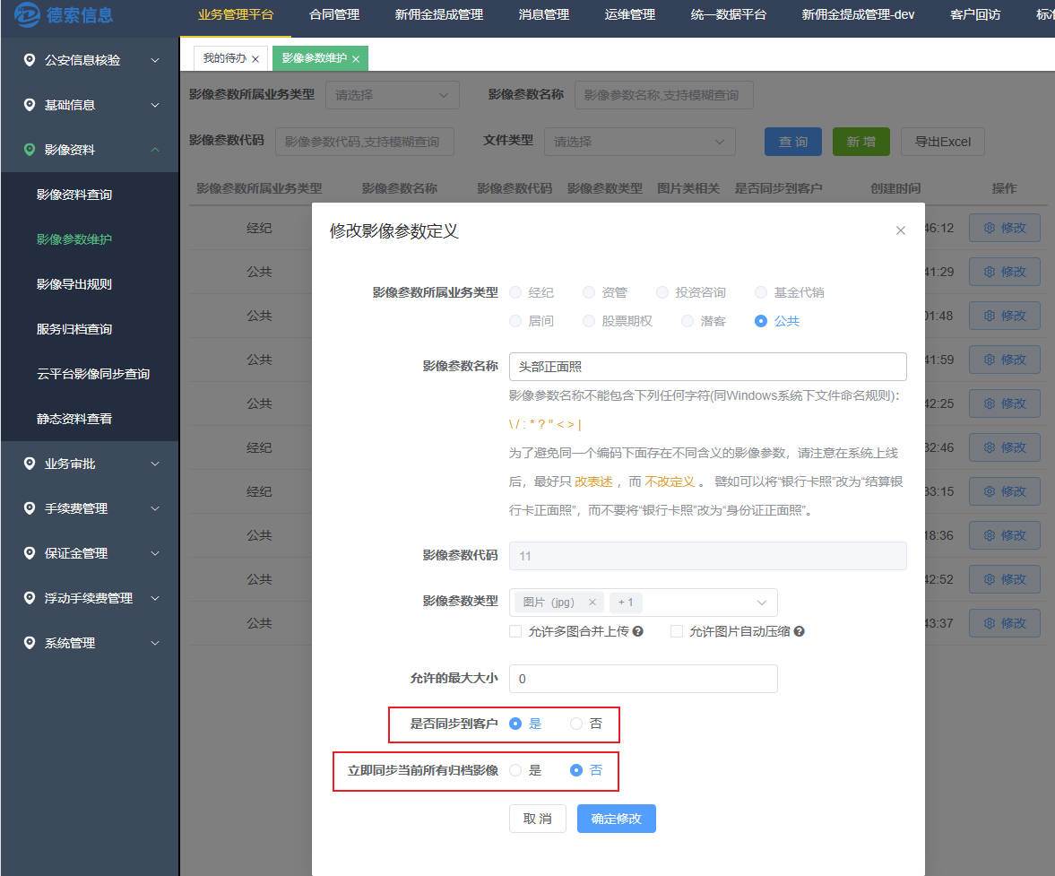Image resolution: width=1055 pixels, height=876 pixels.
Task: Collapse the 影像资料 sidebar menu
Action: [155, 150]
